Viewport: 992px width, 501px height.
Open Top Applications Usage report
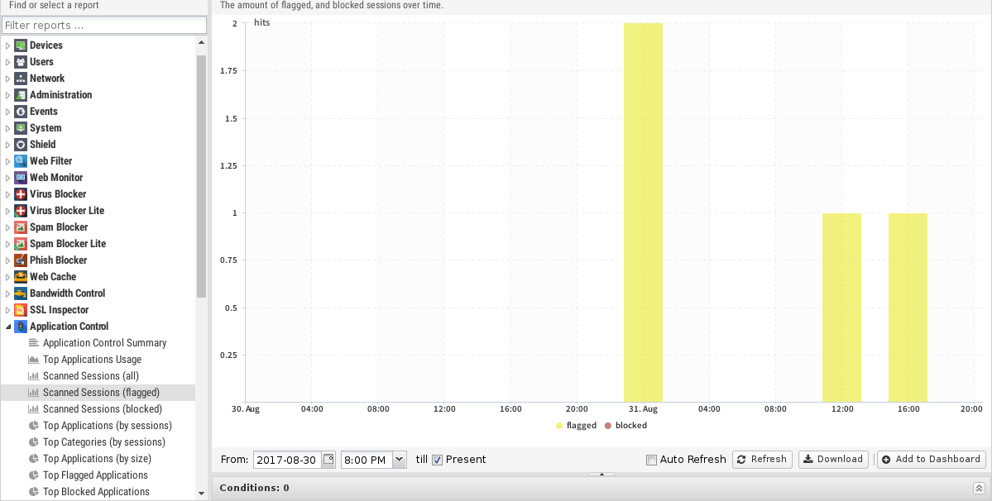92,360
